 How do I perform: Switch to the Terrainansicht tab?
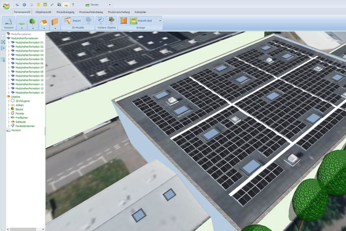point(22,12)
